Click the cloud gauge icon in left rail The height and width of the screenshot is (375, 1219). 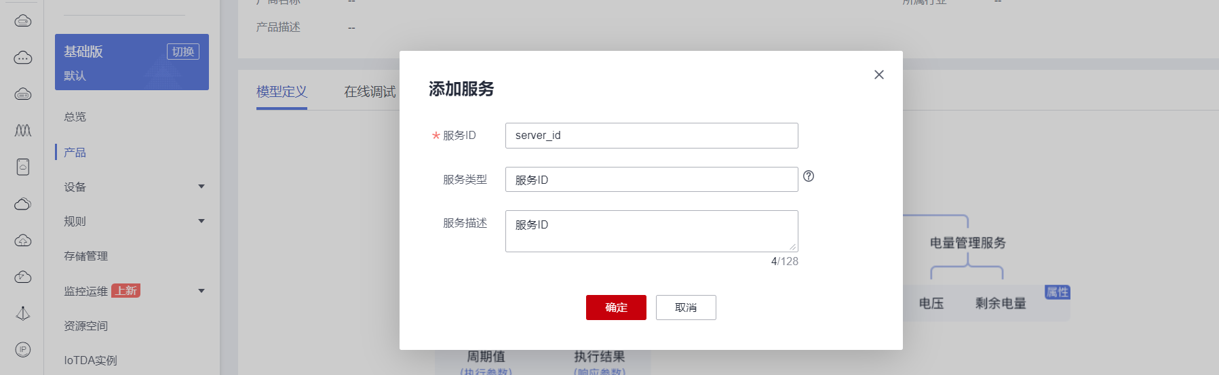tap(23, 277)
